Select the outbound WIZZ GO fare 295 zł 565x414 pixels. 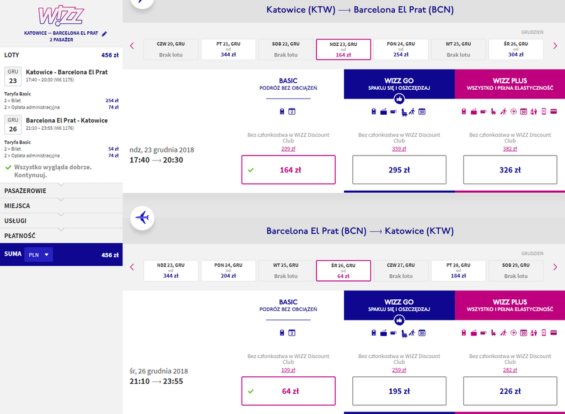click(x=399, y=169)
